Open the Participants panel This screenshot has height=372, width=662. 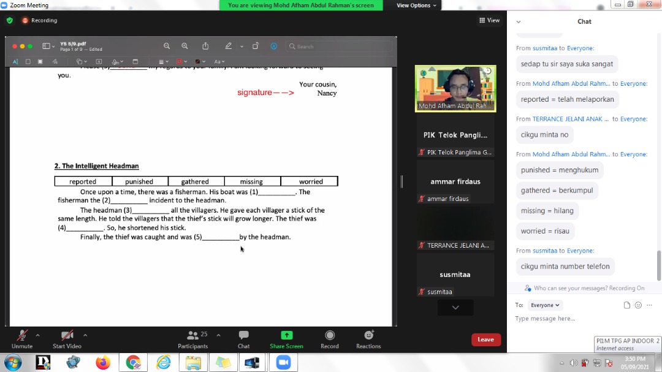(x=193, y=339)
